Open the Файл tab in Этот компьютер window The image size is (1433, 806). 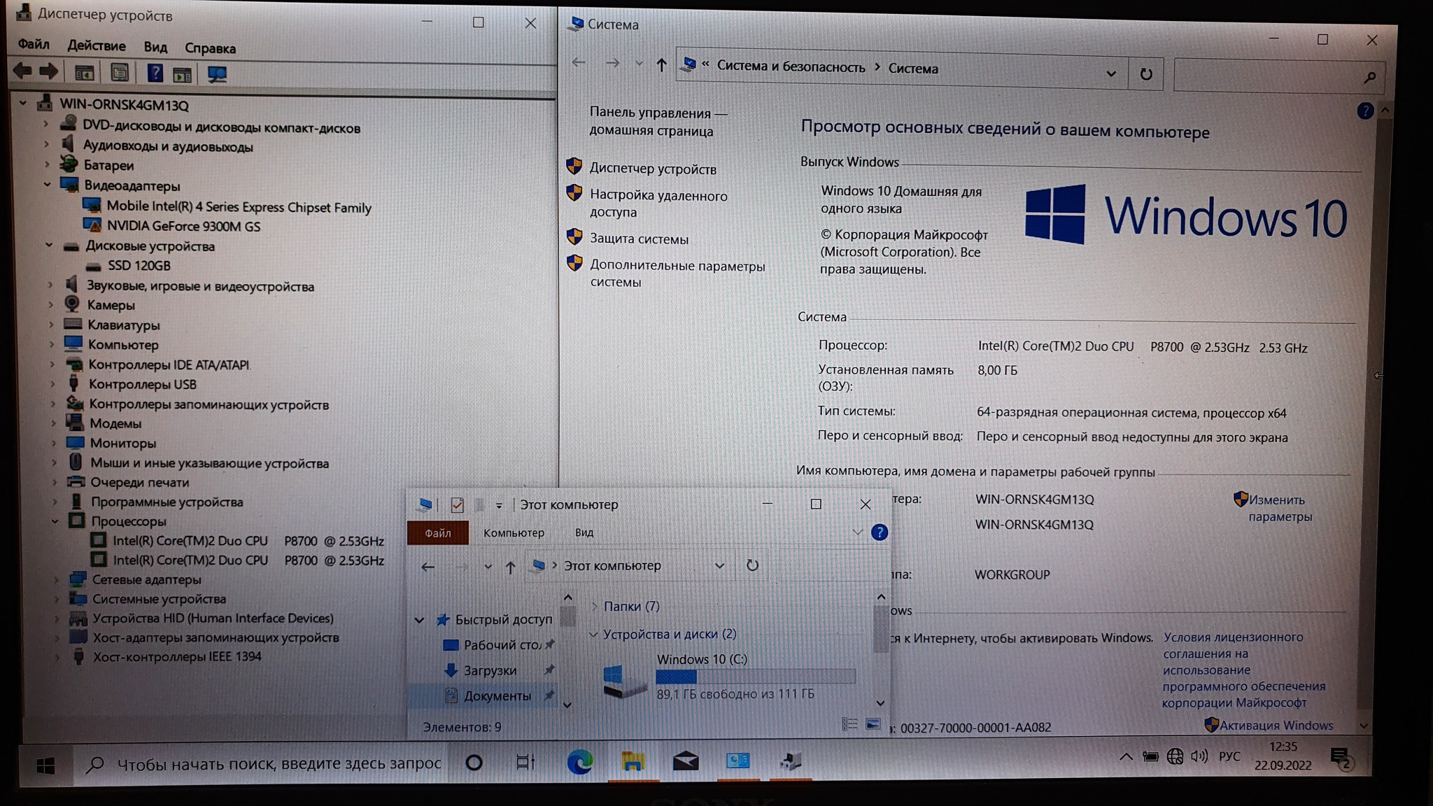tap(437, 533)
